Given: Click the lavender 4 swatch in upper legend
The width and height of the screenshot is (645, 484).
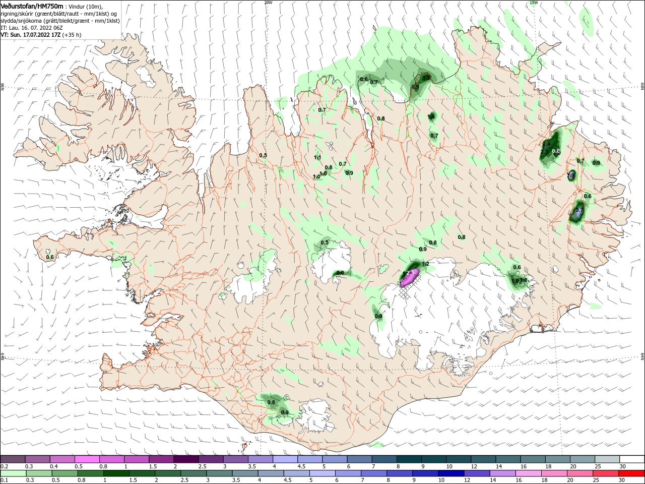Looking at the screenshot, I should [x=285, y=459].
